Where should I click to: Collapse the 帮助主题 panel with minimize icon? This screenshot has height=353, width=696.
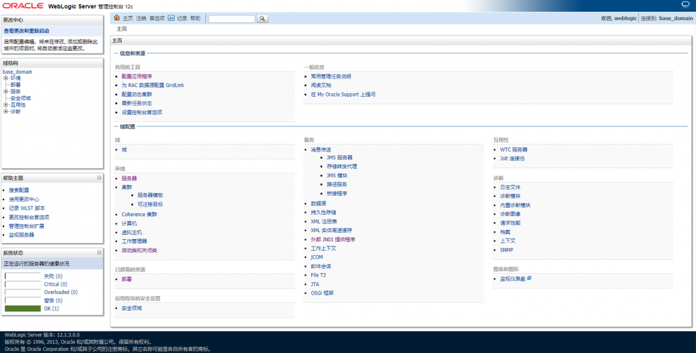99,178
